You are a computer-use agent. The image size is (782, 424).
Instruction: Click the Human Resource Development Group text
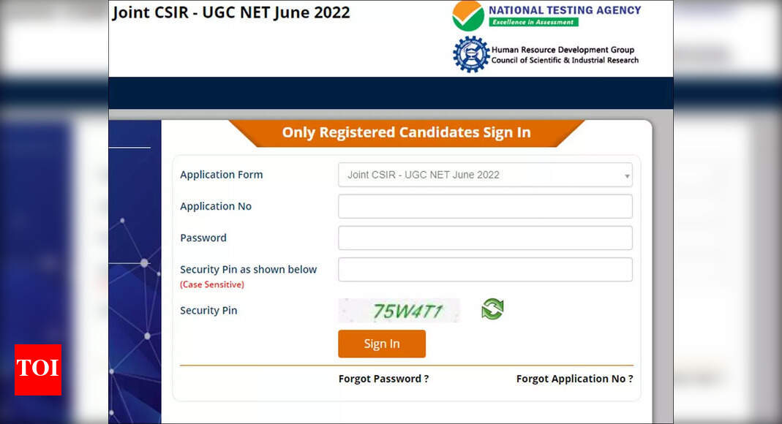coord(563,50)
